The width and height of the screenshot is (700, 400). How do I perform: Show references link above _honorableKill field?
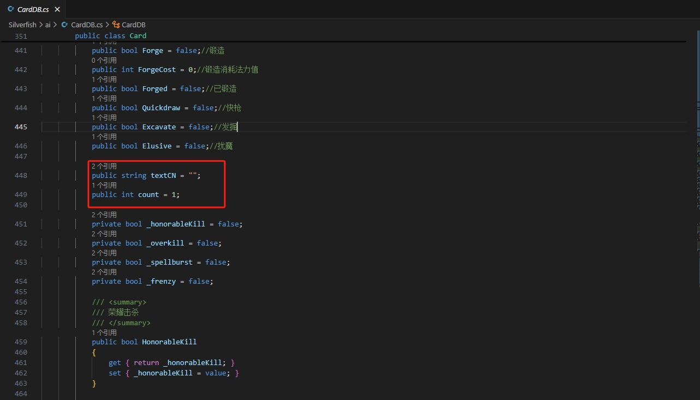104,214
